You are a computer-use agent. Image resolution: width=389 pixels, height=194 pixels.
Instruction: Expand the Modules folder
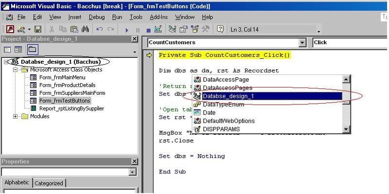pos(16,116)
